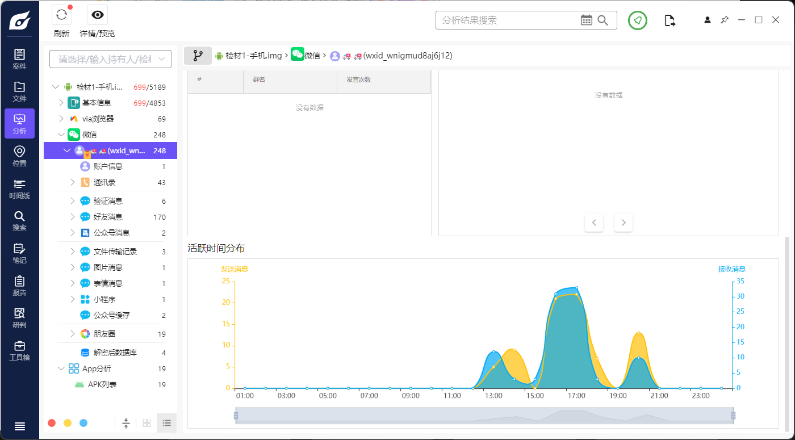Open the 工具箱 (toolbox) sidebar panel
Image resolution: width=795 pixels, height=440 pixels.
click(19, 350)
